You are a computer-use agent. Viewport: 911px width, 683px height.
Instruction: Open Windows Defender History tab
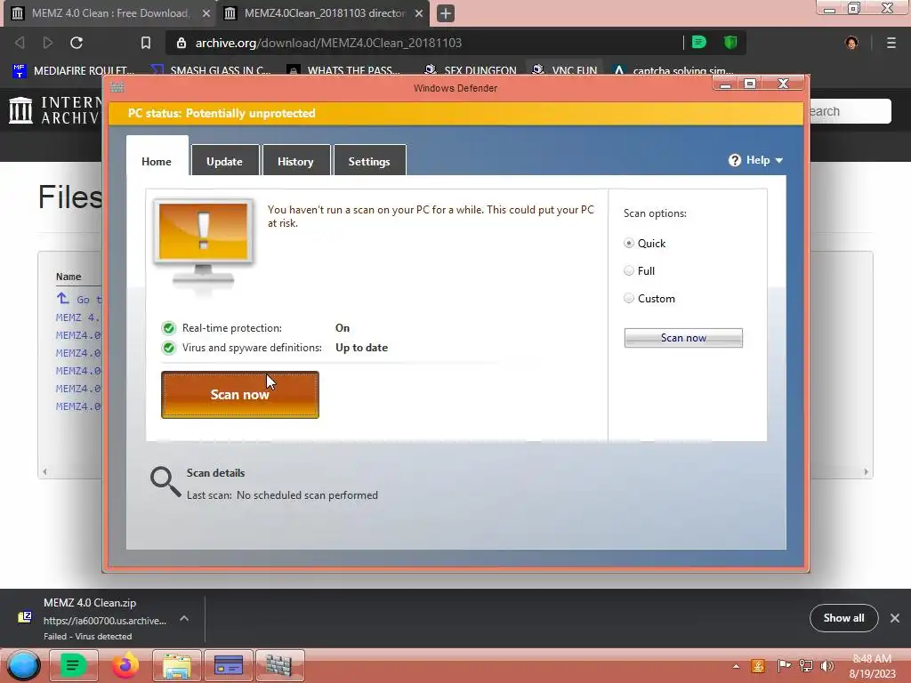(x=295, y=162)
